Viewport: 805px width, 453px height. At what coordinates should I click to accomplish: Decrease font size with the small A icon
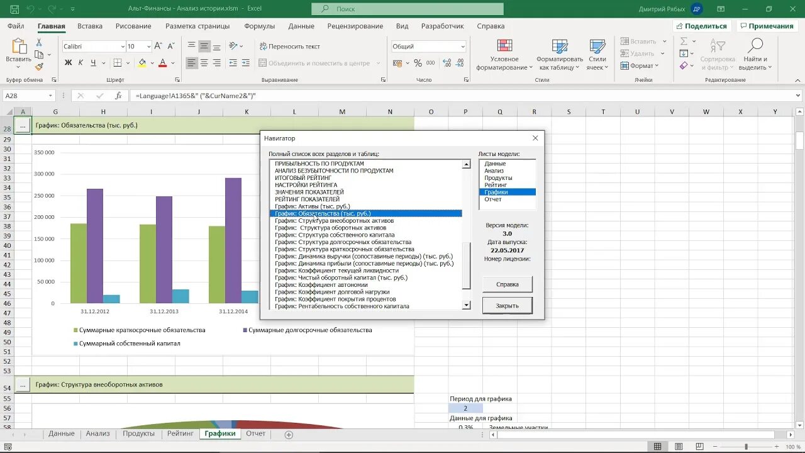tap(171, 47)
